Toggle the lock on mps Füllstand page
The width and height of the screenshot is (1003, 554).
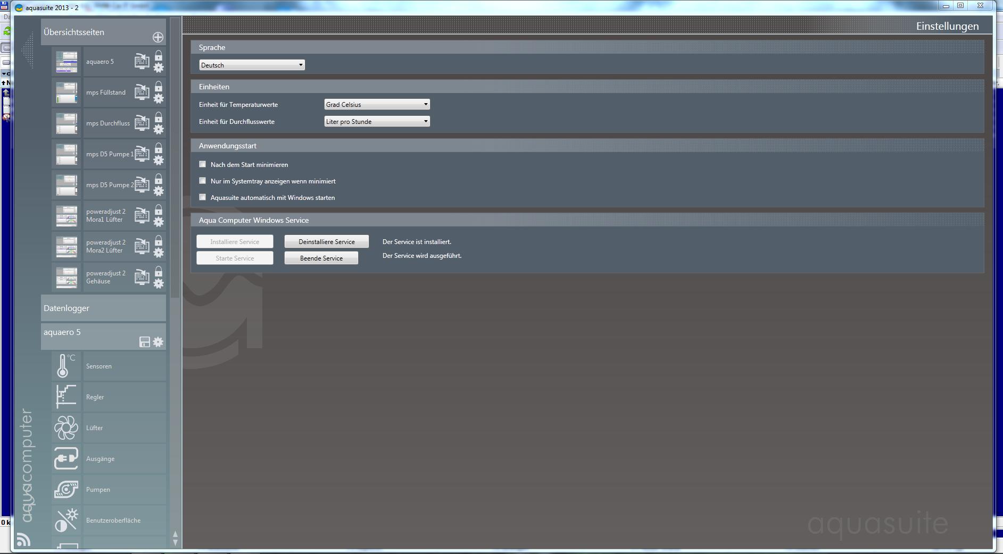click(x=159, y=86)
